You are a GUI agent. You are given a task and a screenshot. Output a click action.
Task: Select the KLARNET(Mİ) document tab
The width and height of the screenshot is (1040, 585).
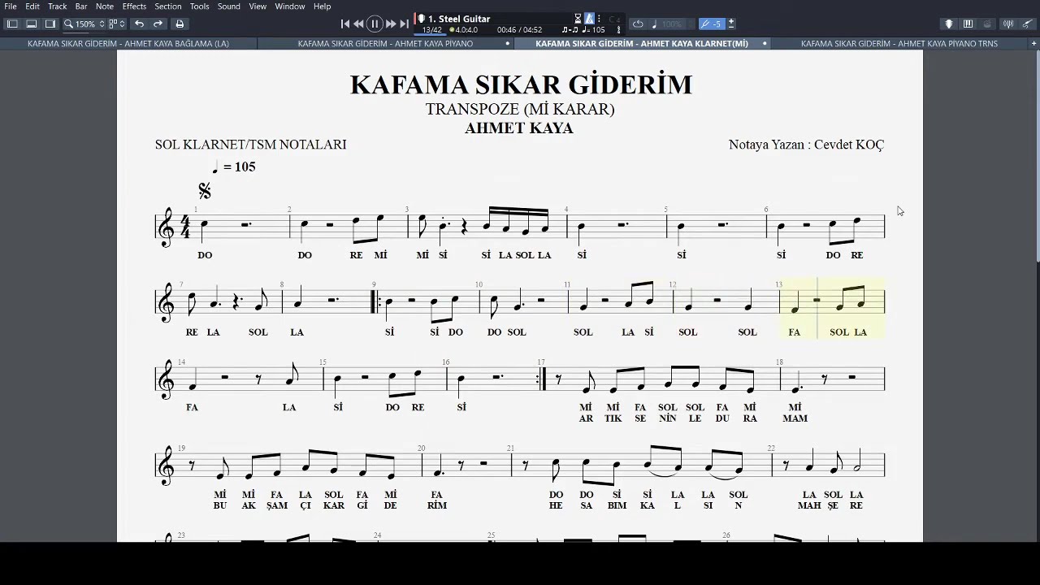point(642,43)
